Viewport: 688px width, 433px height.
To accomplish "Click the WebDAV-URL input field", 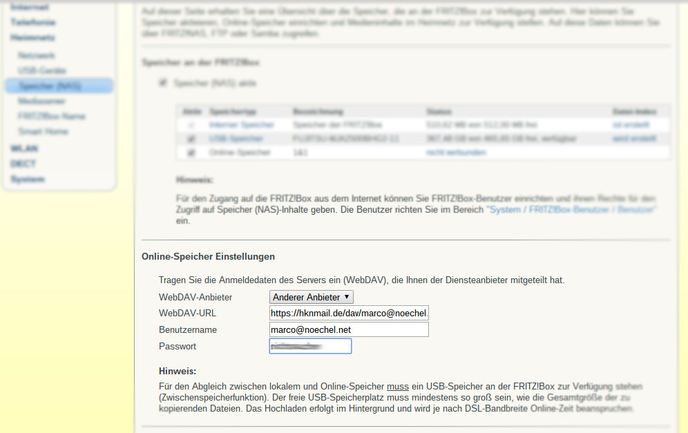I will 349,314.
